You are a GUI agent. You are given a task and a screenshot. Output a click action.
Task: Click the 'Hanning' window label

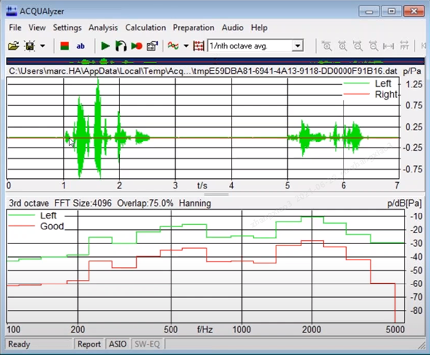[x=195, y=203]
